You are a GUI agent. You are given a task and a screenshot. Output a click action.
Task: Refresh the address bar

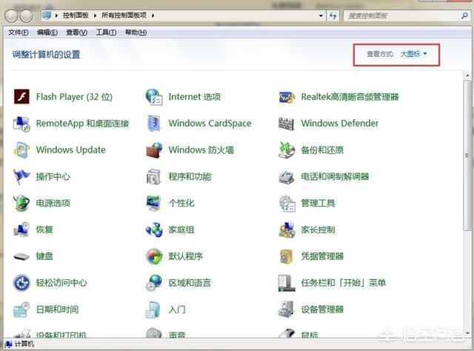[333, 16]
